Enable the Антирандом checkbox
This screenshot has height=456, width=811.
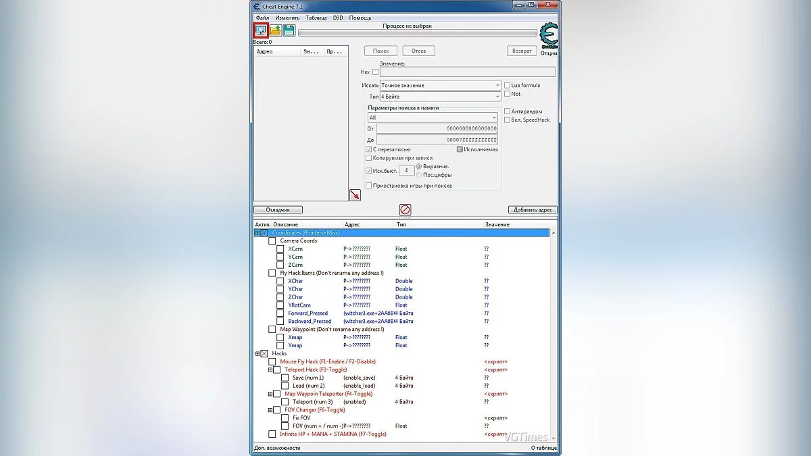pos(507,111)
